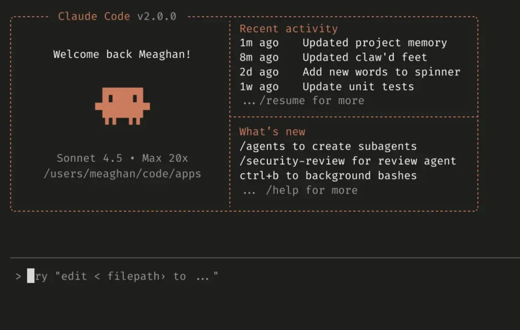Click the '>' prompt symbol

coord(18,276)
